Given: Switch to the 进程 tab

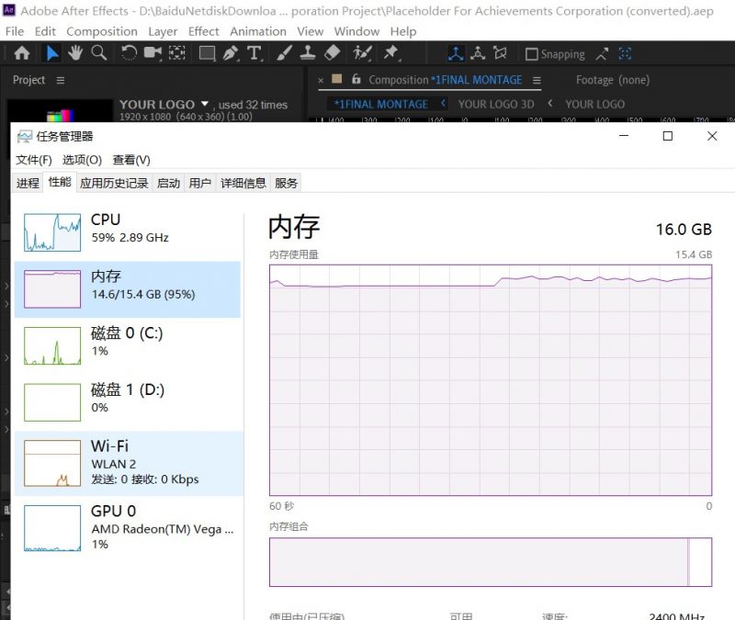Looking at the screenshot, I should tap(28, 183).
